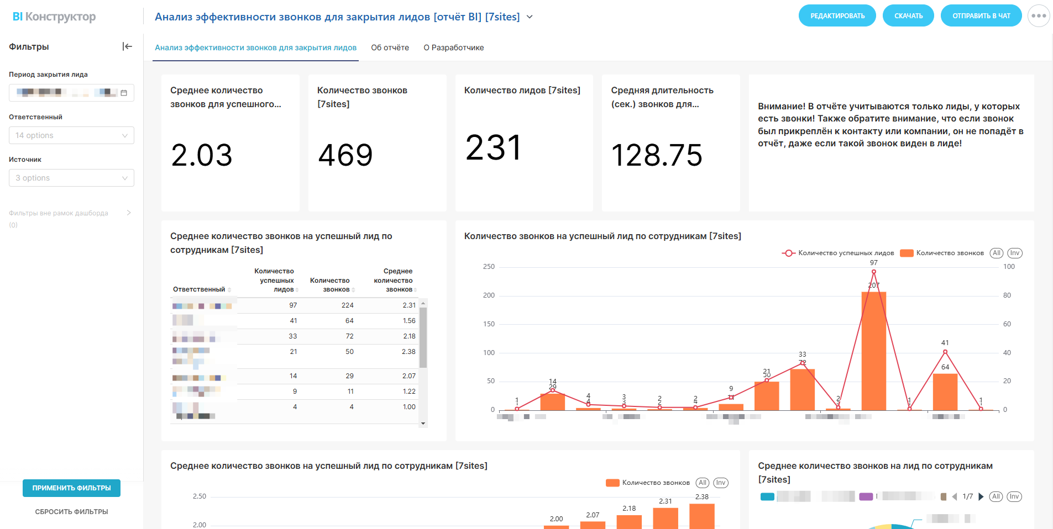This screenshot has width=1053, height=529.
Task: Click the table scrollbar up arrow
Action: point(423,303)
